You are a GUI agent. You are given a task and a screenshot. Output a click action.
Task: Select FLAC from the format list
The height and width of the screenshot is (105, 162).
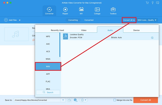48,81
